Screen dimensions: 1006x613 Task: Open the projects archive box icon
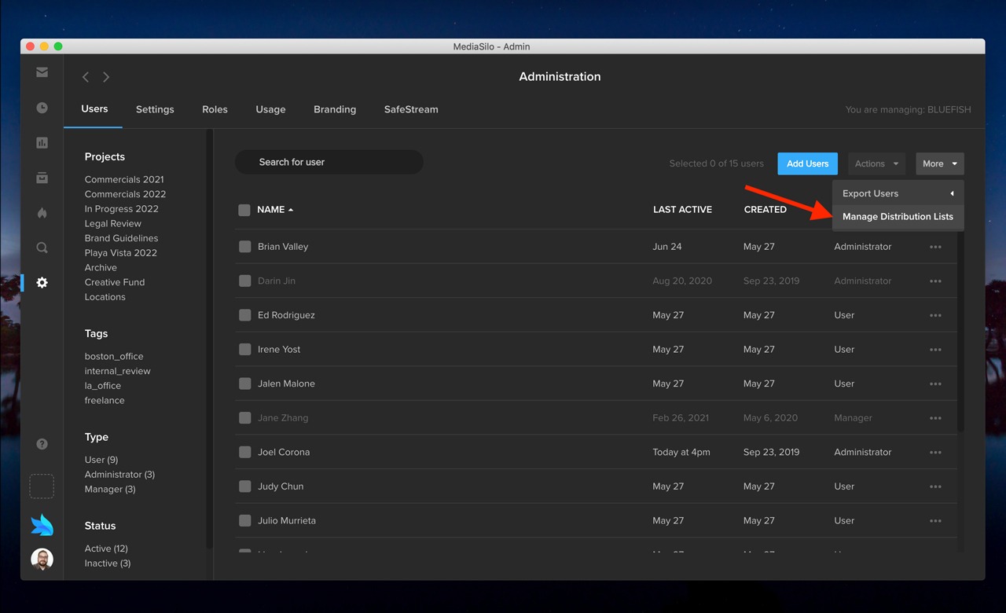click(42, 178)
